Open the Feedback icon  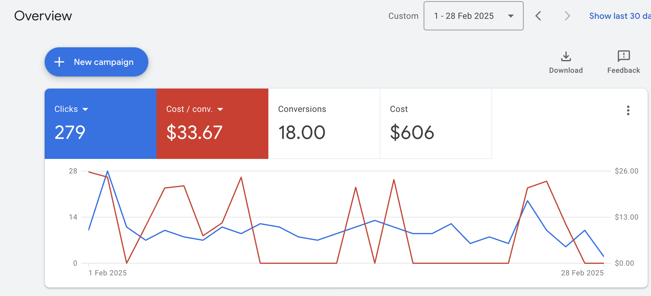(624, 56)
